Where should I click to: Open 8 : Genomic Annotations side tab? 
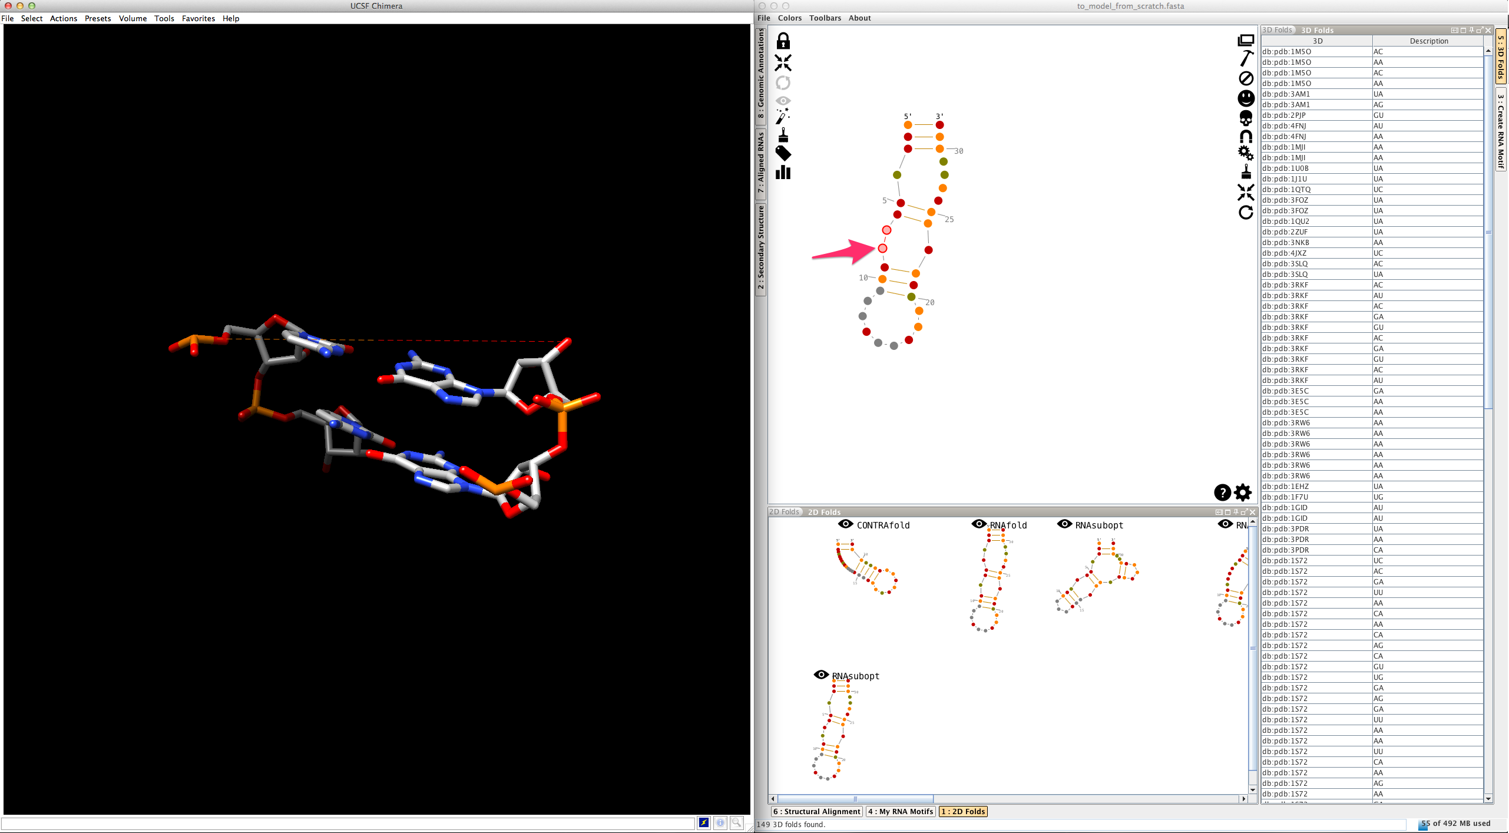761,75
